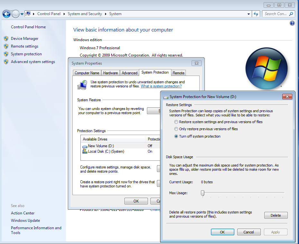Click the large Windows logo orb

267,68
